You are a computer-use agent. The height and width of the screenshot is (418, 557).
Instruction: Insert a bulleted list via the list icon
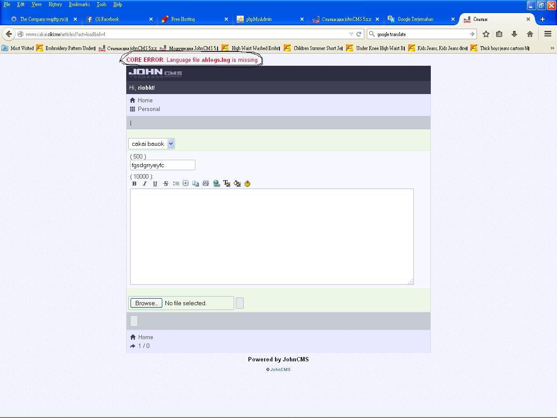(x=176, y=184)
